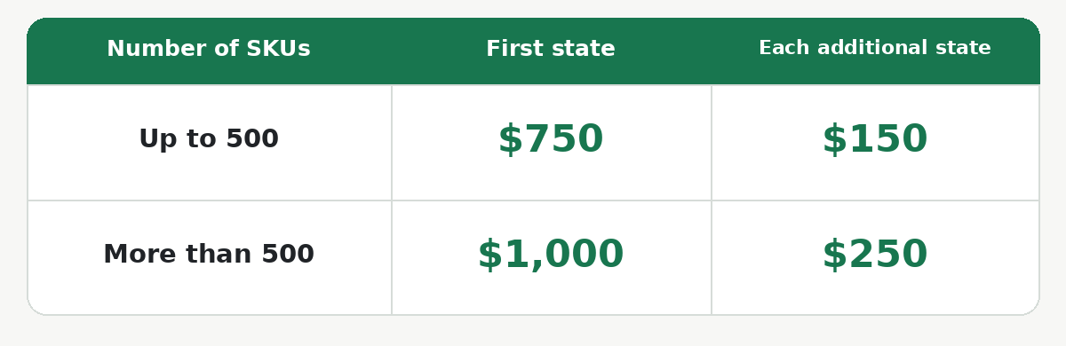
Task: Click the "Each additional state" header
Action: [875, 48]
